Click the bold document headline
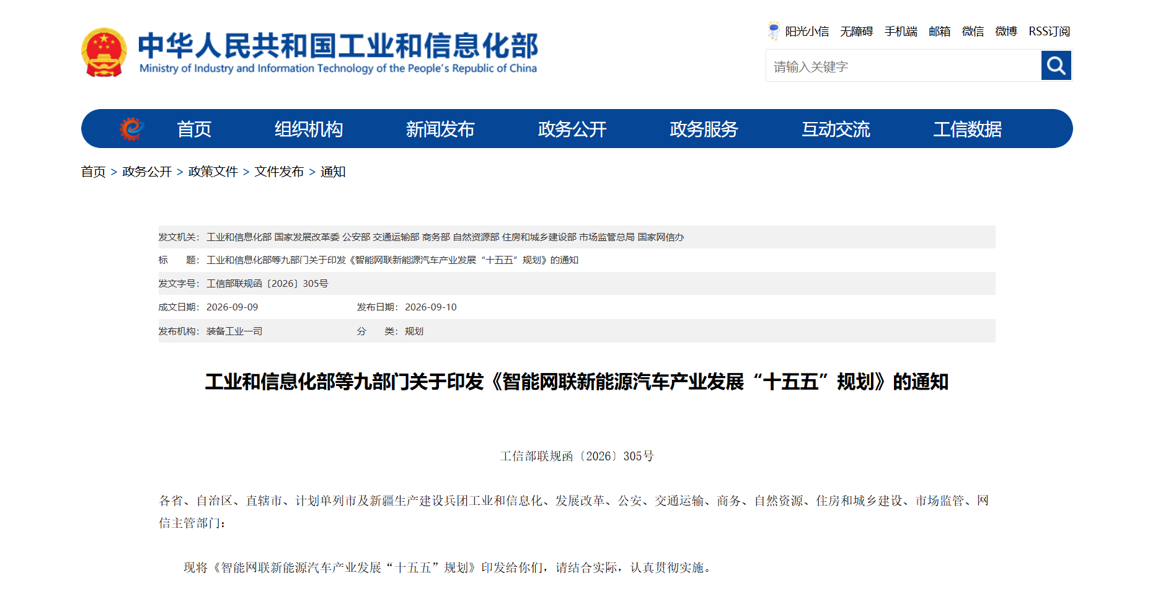Image resolution: width=1163 pixels, height=596 pixels. 577,382
